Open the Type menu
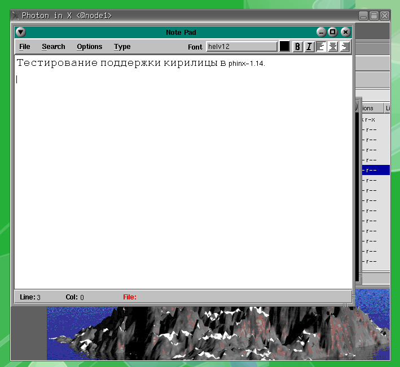The width and height of the screenshot is (400, 367). [x=122, y=47]
